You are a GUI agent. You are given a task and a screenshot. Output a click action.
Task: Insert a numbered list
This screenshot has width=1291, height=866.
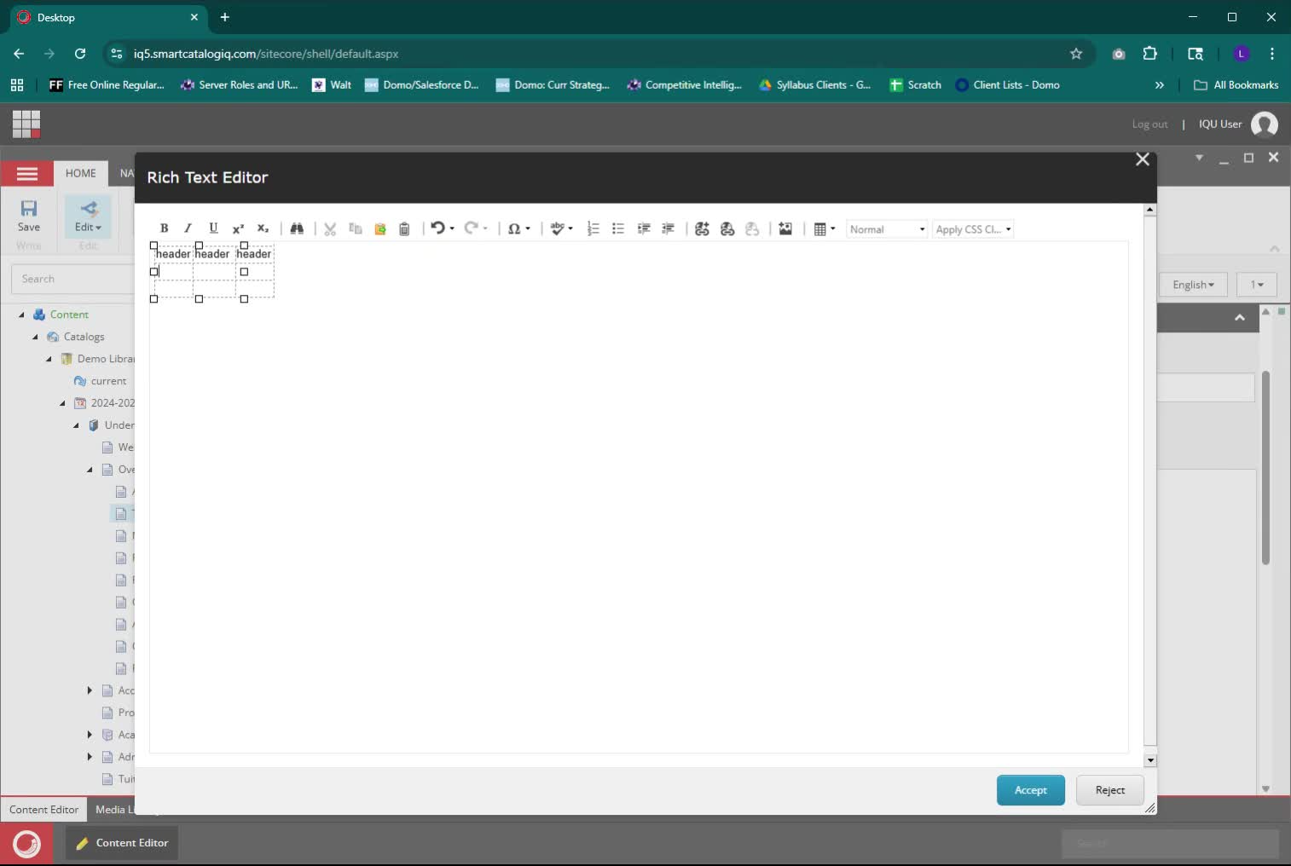pos(593,228)
